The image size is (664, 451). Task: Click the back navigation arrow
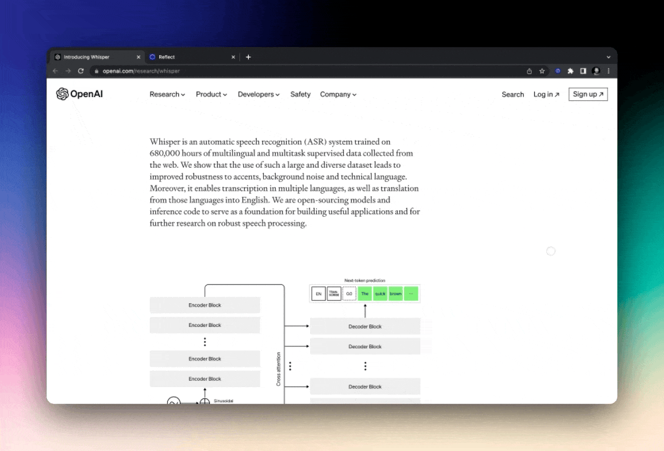(x=56, y=71)
